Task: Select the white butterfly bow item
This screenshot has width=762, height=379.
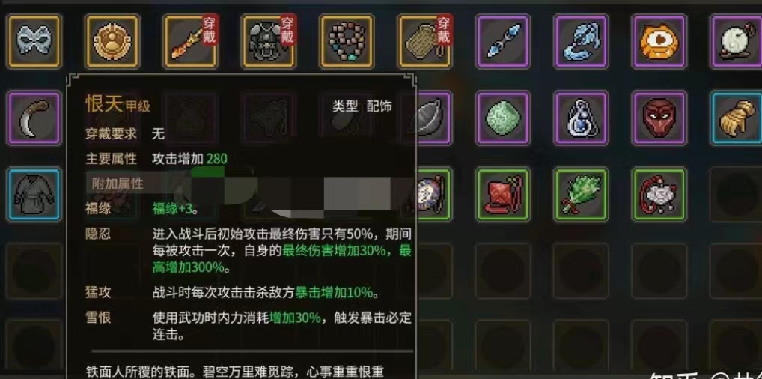Action: (34, 41)
